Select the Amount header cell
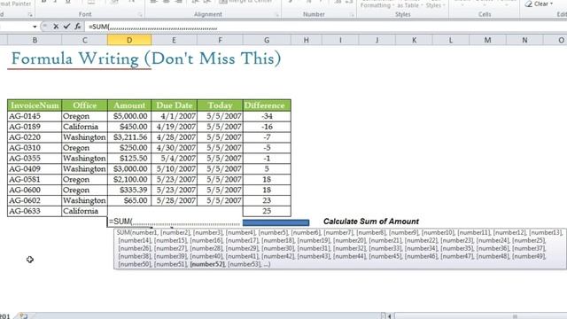 [x=129, y=105]
